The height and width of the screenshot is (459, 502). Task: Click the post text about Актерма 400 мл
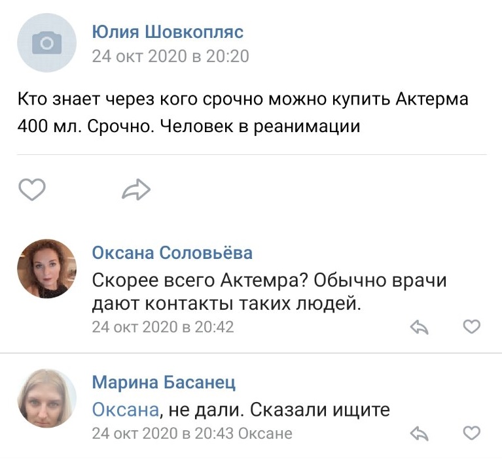(x=242, y=112)
